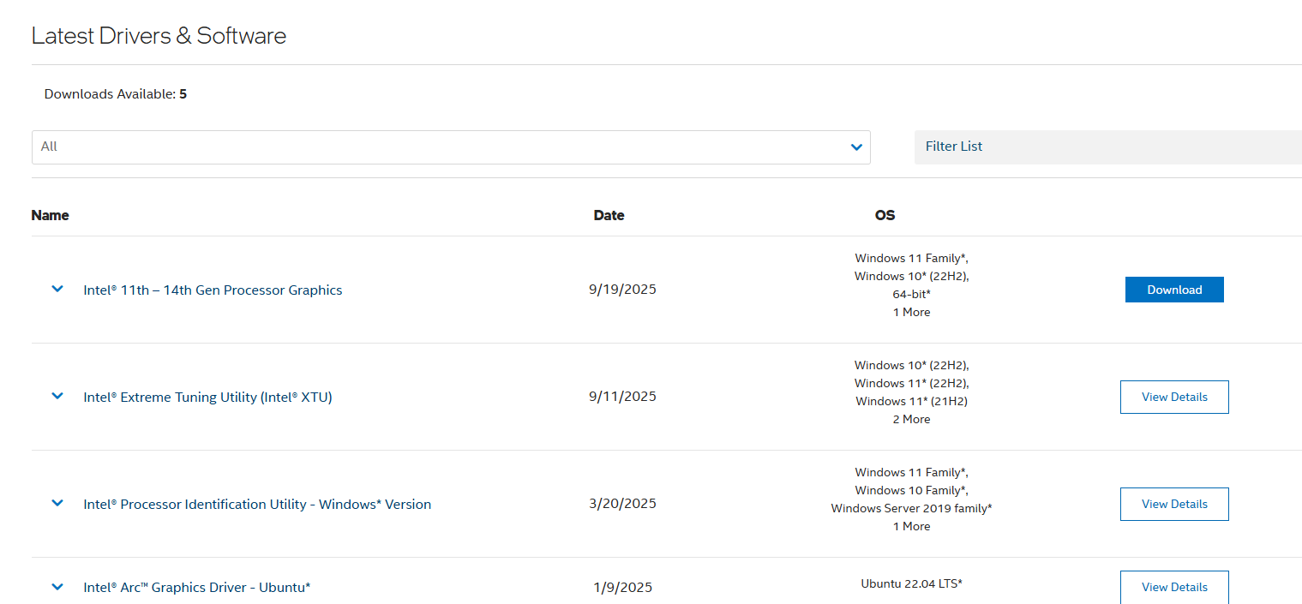Click the Ubuntu 22.04 LTS OS text
The height and width of the screenshot is (604, 1302).
click(911, 584)
